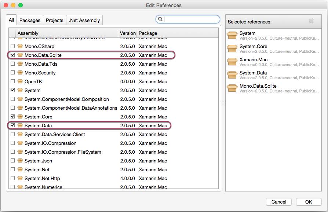Viewport: 328px width, 212px height.
Task: Click the System.Json package icon
Action: coord(20,161)
